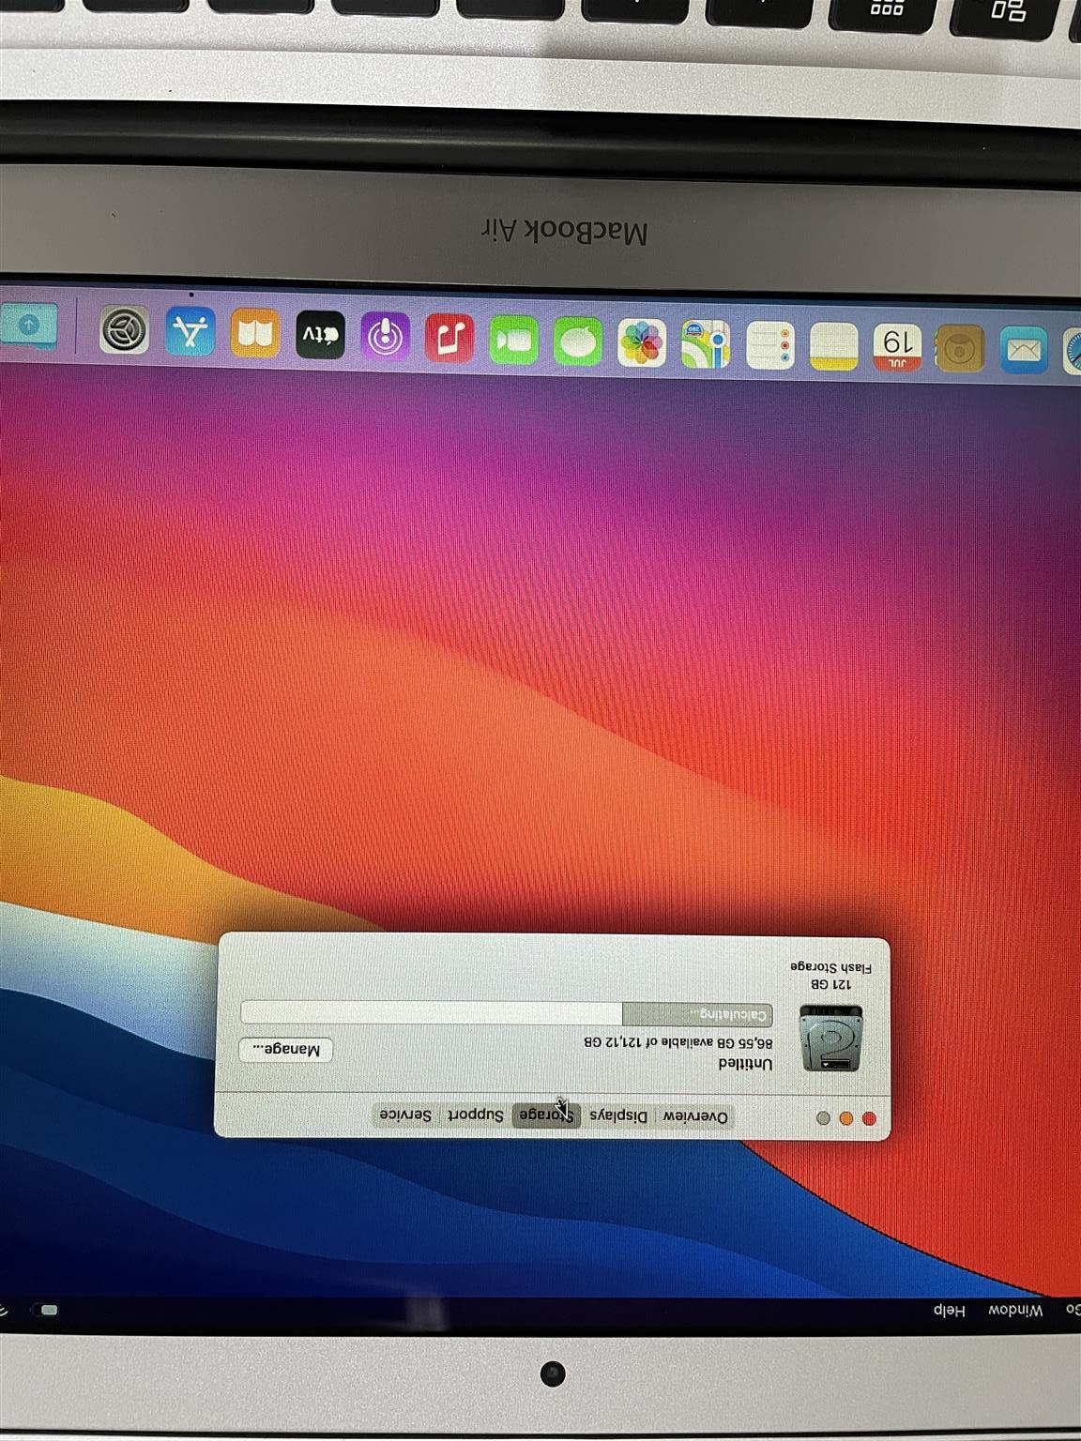Start FaceTime from the dock
Viewport: 1081px width, 1441px height.
coord(513,340)
